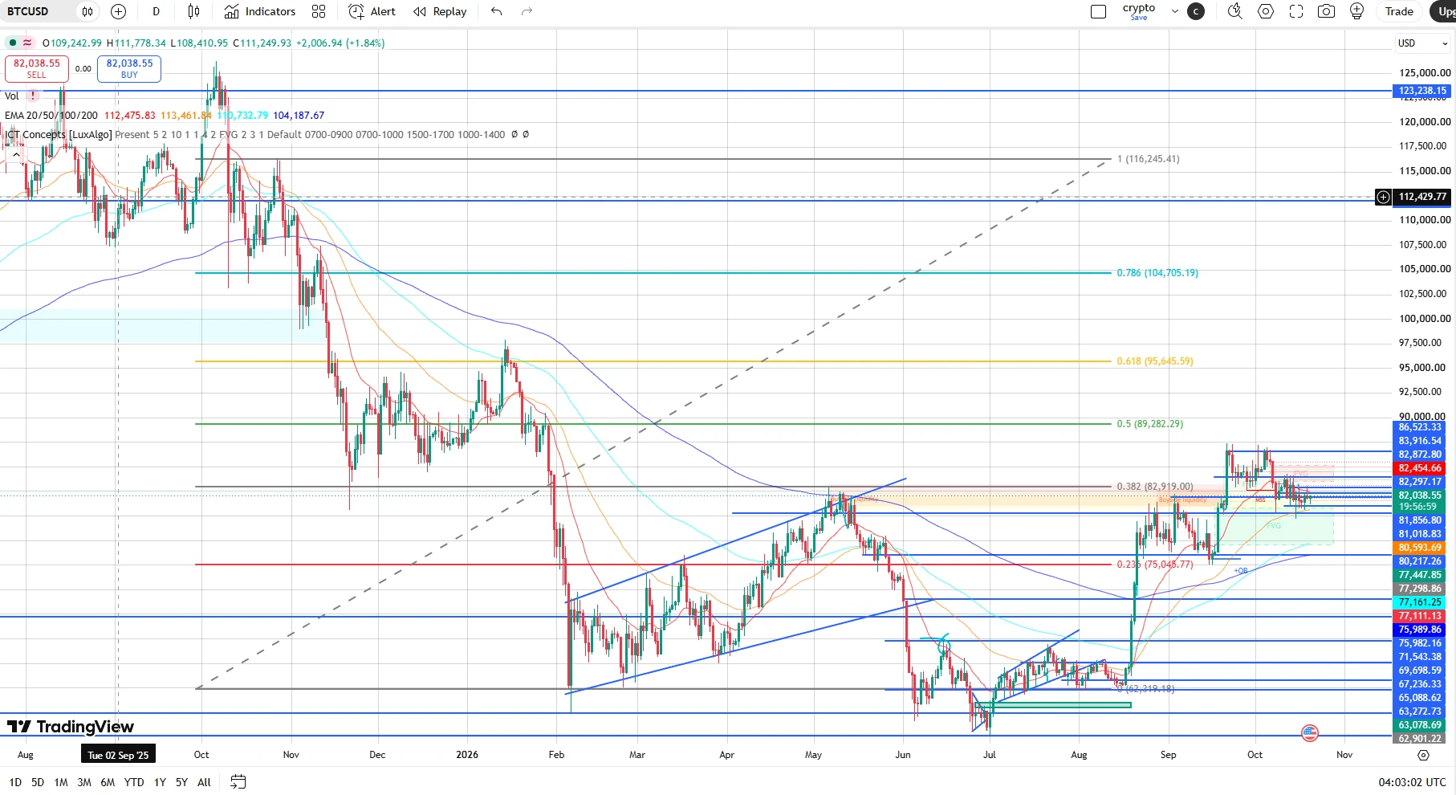
Task: Start bar Replay mode
Action: (440, 11)
